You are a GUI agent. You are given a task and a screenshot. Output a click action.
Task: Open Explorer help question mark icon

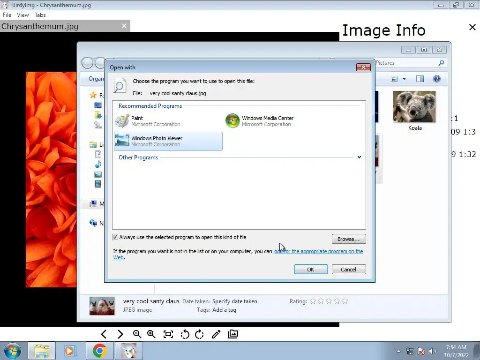click(437, 79)
